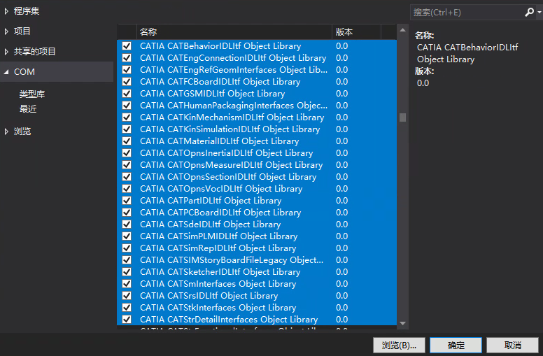543x356 pixels.
Task: Uncheck CATIA CATOpnsInertiaIDLItf checkbox
Action: (127, 153)
